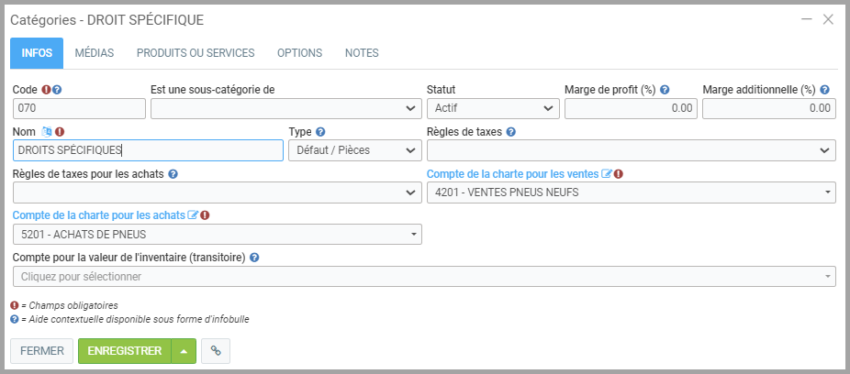Click help icon for inventory value account

(x=254, y=258)
